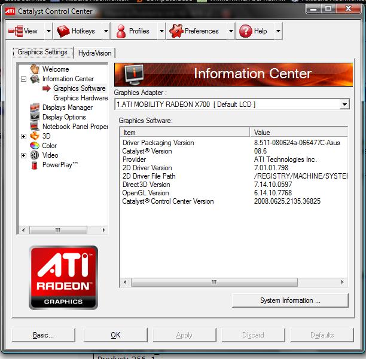The width and height of the screenshot is (366, 359).
Task: Open the Help dropdown arrow
Action: click(x=278, y=31)
